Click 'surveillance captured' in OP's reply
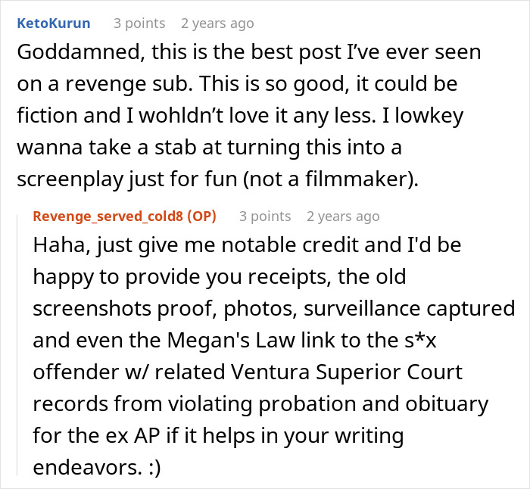Image resolution: width=530 pixels, height=489 pixels. (410, 309)
